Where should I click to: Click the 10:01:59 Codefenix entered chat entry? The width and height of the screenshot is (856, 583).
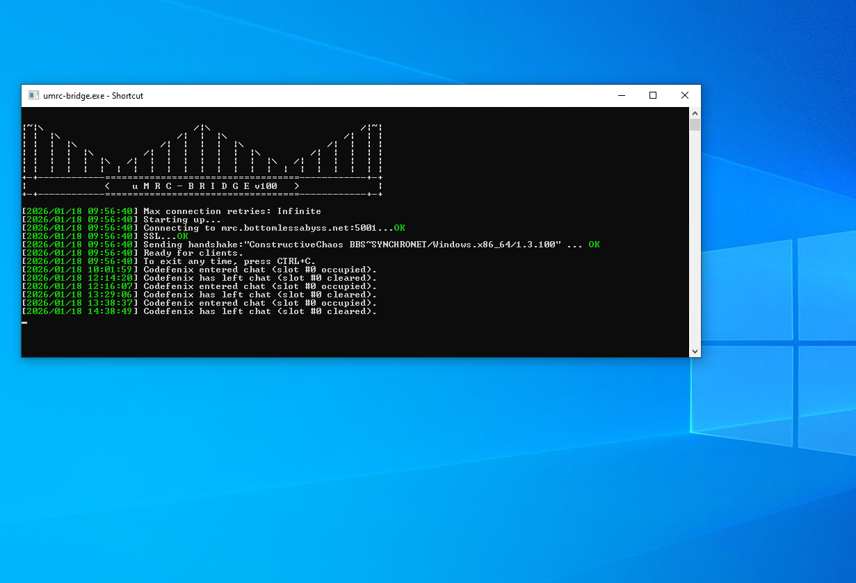pos(260,270)
